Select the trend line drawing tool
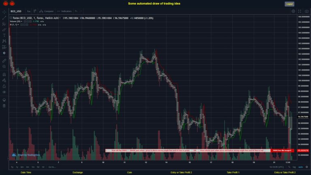Image resolution: width=311 pixels, height=175 pixels. coord(4,18)
